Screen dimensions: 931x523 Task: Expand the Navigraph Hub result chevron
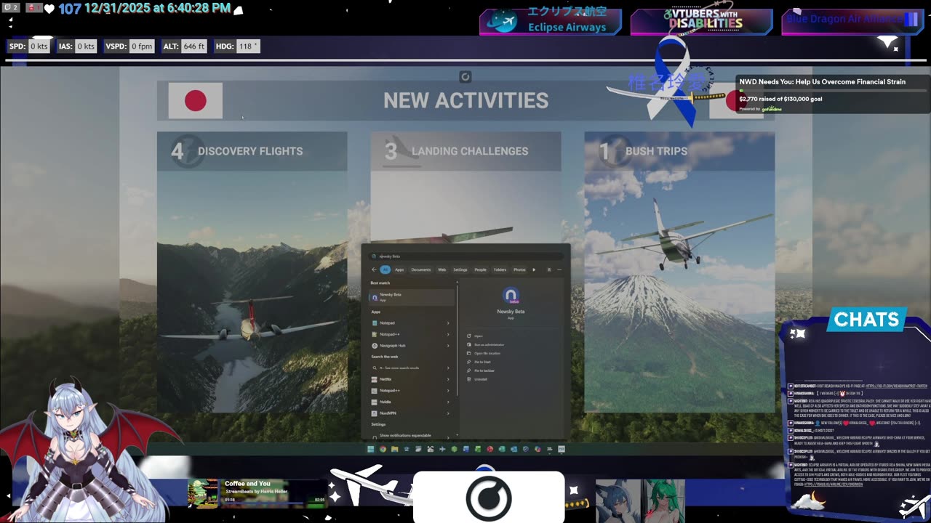(x=448, y=346)
